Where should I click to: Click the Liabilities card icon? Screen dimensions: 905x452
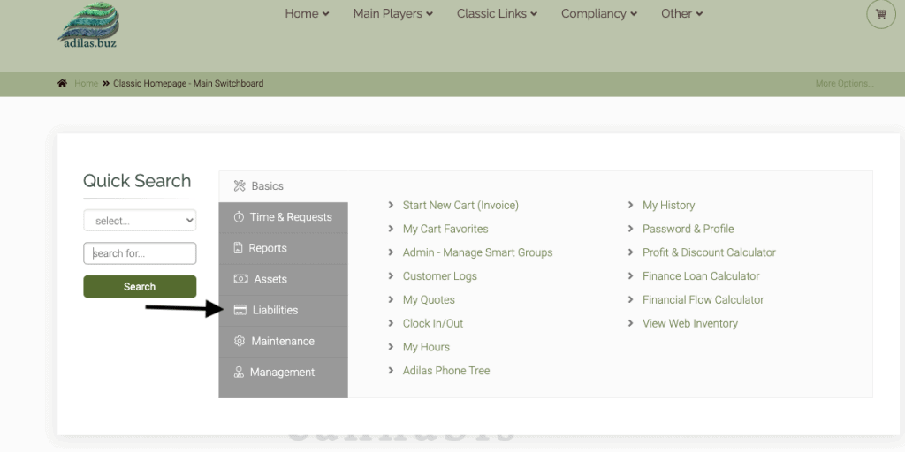[x=240, y=310]
